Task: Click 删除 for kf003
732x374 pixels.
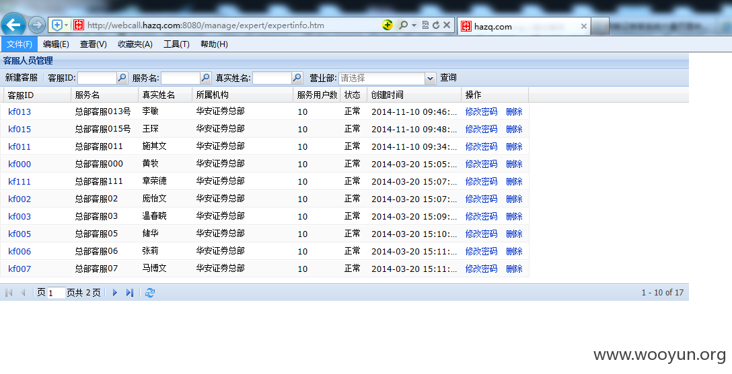Action: coord(515,217)
